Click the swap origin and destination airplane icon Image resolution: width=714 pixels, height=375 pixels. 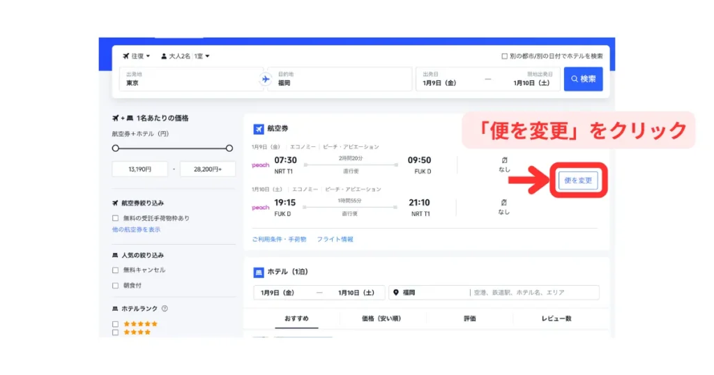point(265,79)
